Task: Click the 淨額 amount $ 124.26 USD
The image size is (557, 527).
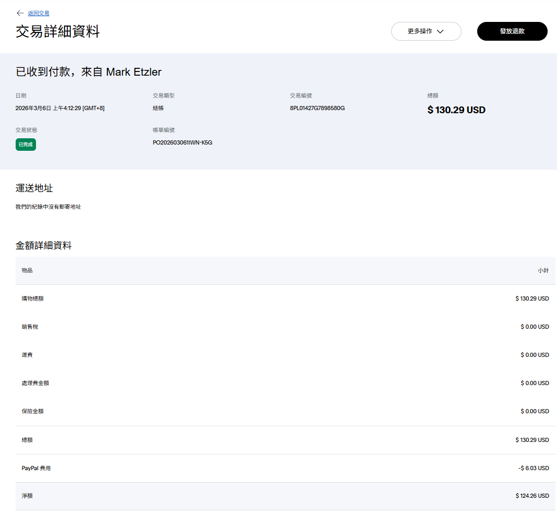Action: pyautogui.click(x=532, y=496)
